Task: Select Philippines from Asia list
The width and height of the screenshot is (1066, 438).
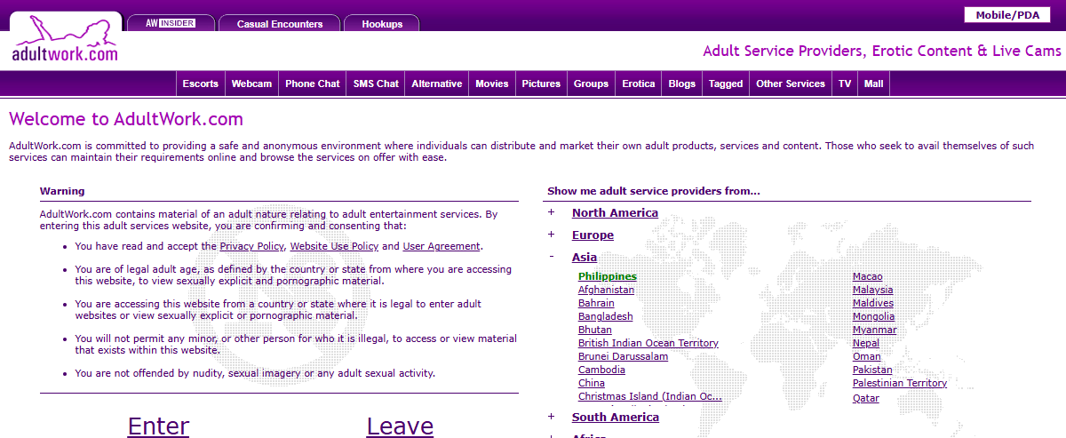Action: point(608,276)
